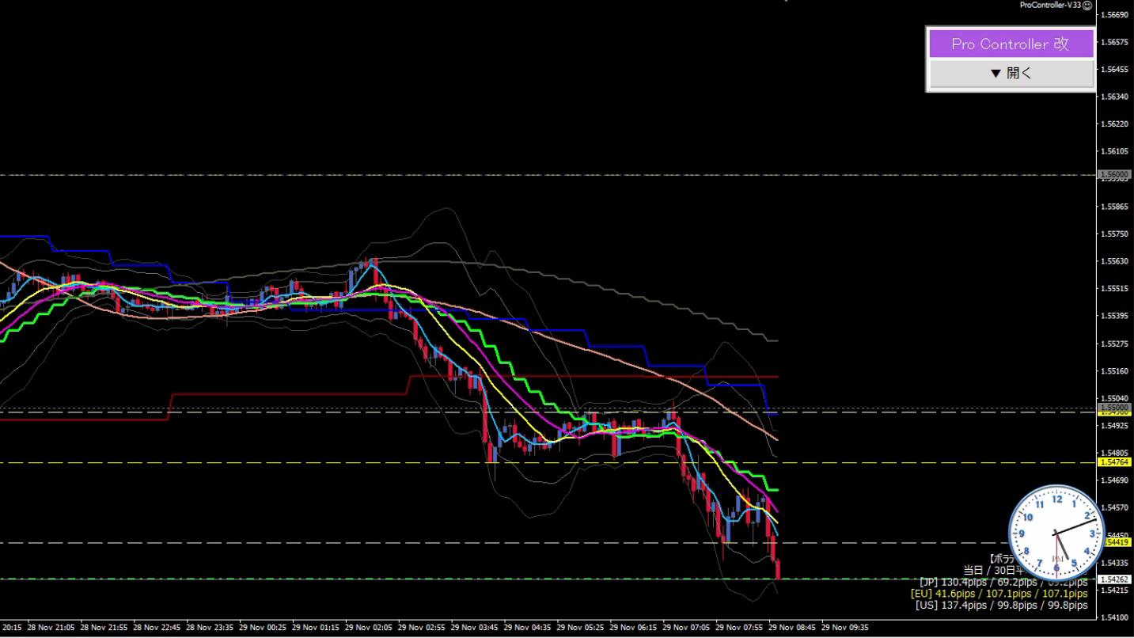Viewport: 1134px width, 638px height.
Task: Click the 1.54690 value on price scale
Action: [1114, 480]
